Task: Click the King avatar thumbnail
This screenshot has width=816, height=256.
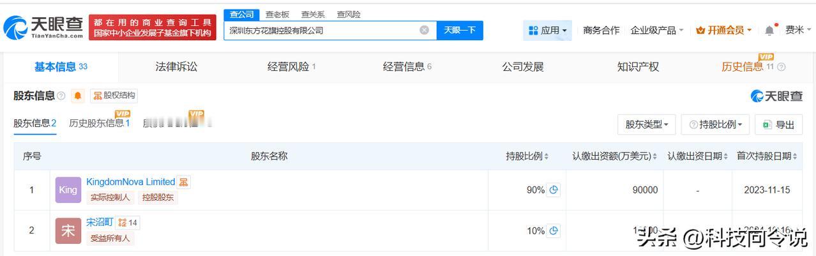Action: point(68,190)
